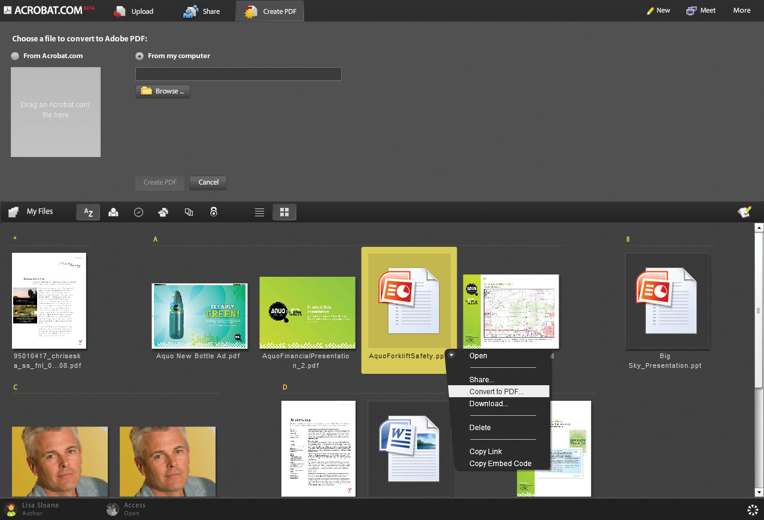Click the Create PDF starburst icon
The image size is (764, 520).
(x=250, y=11)
